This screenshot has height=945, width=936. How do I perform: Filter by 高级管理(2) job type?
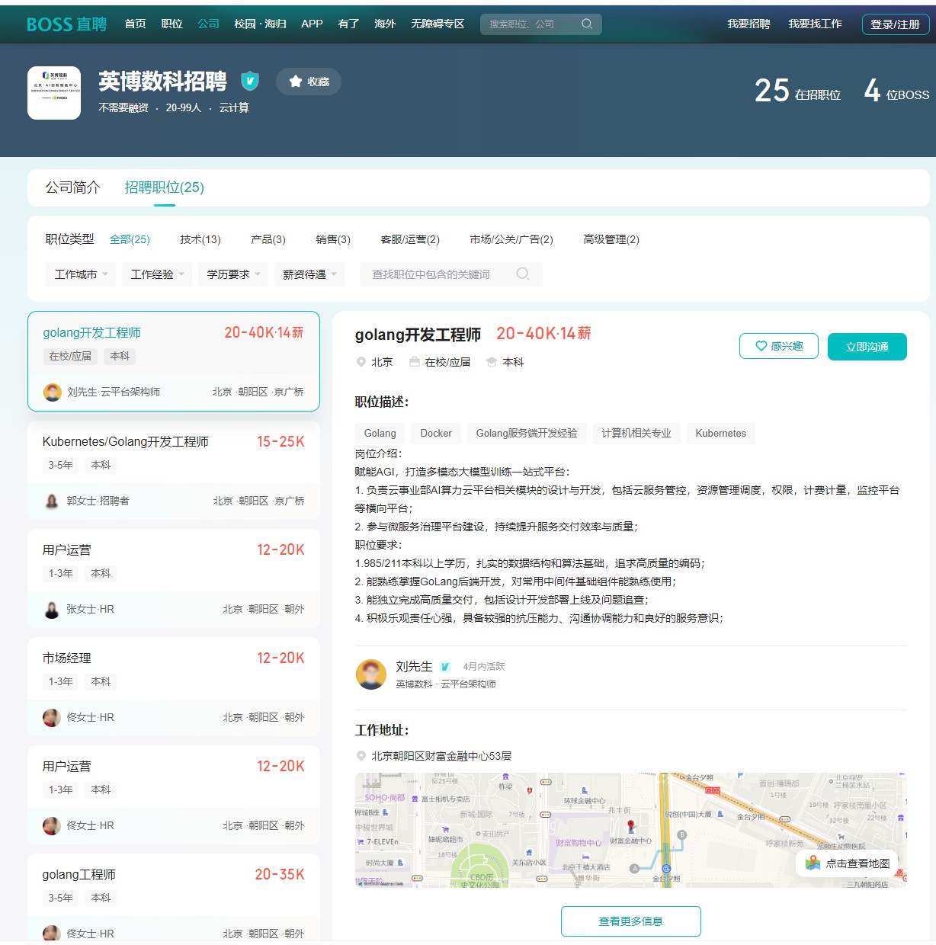click(x=611, y=239)
